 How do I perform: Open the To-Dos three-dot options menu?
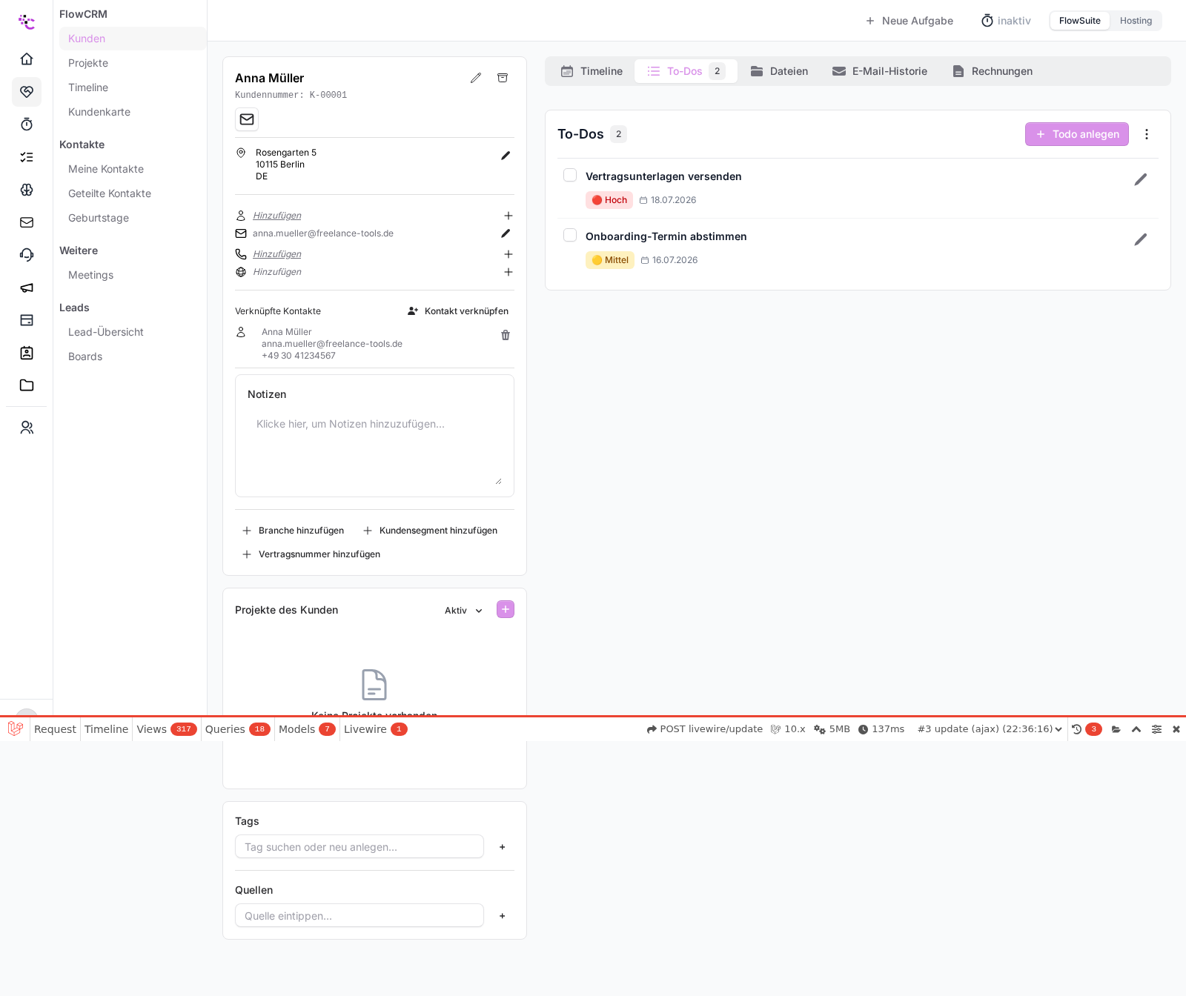pos(1147,134)
